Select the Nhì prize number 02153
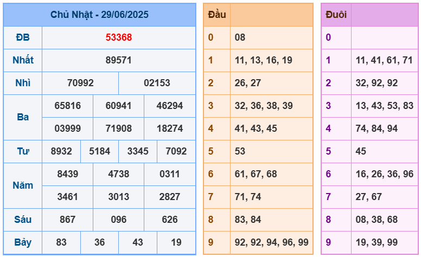421x257 pixels. (x=157, y=83)
